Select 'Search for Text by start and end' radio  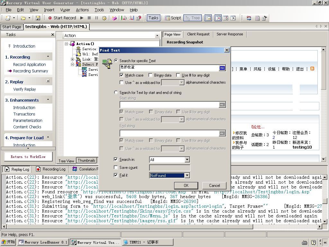click(116, 92)
